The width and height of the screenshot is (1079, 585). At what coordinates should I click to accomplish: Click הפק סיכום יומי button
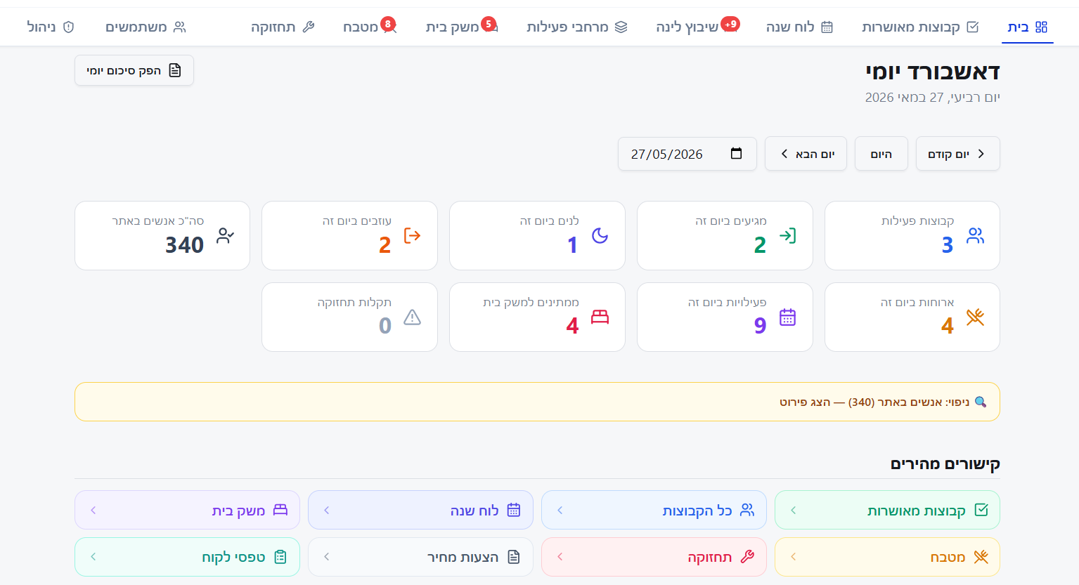pyautogui.click(x=134, y=70)
